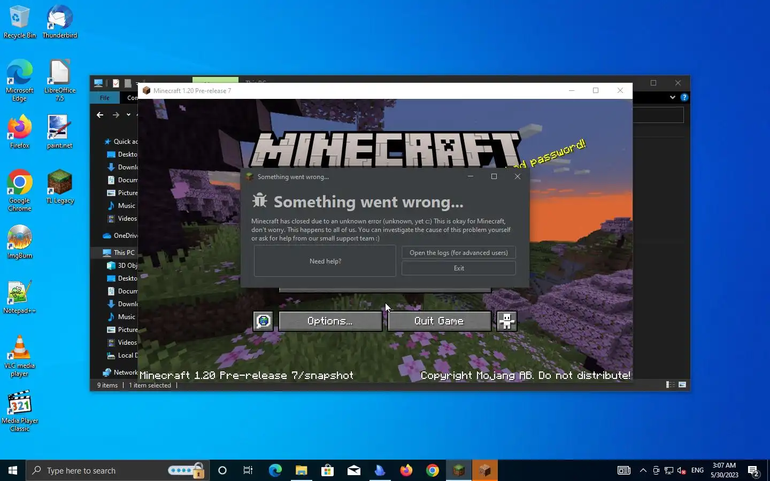The width and height of the screenshot is (770, 481).
Task: Open TL Legacy launcher desktop icon
Action: (x=59, y=187)
